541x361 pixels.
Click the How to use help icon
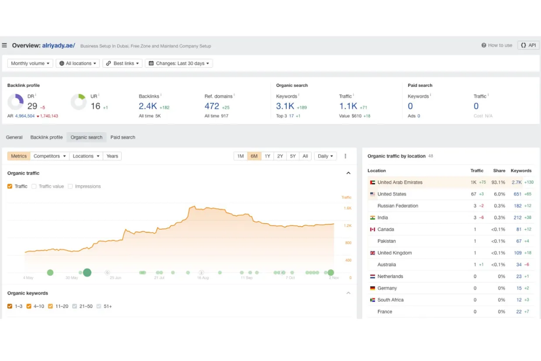pyautogui.click(x=484, y=45)
